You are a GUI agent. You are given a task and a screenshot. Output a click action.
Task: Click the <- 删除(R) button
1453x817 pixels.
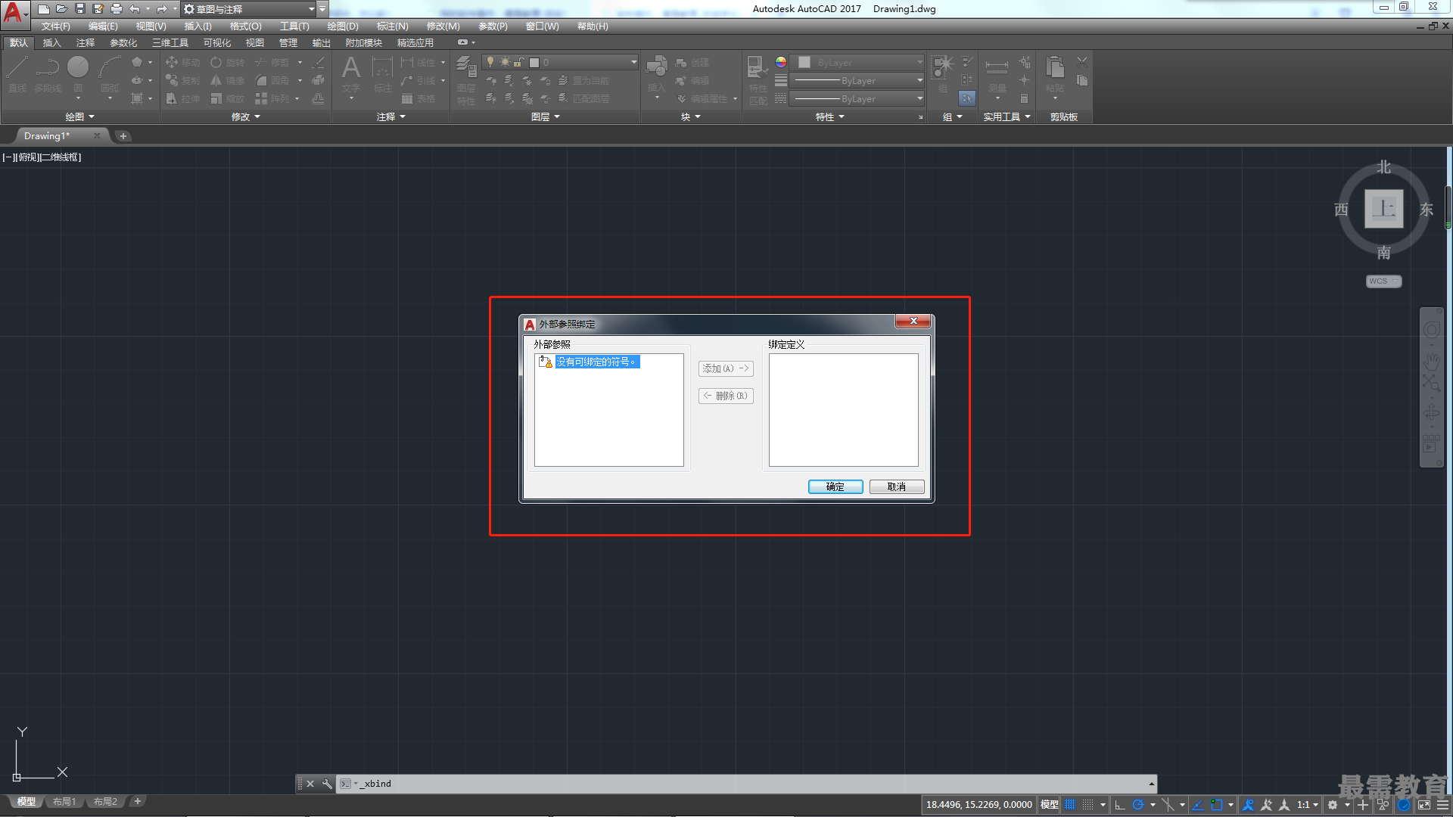[726, 396]
